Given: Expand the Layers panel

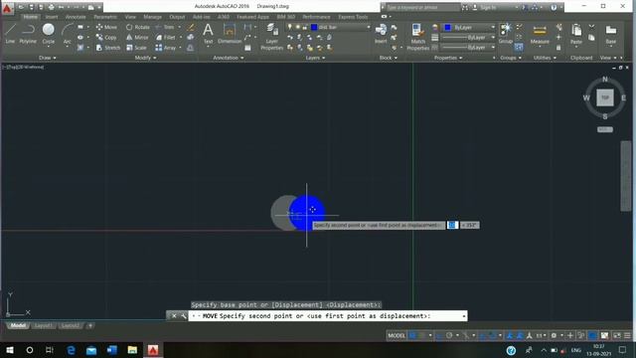Looking at the screenshot, I should pos(316,58).
